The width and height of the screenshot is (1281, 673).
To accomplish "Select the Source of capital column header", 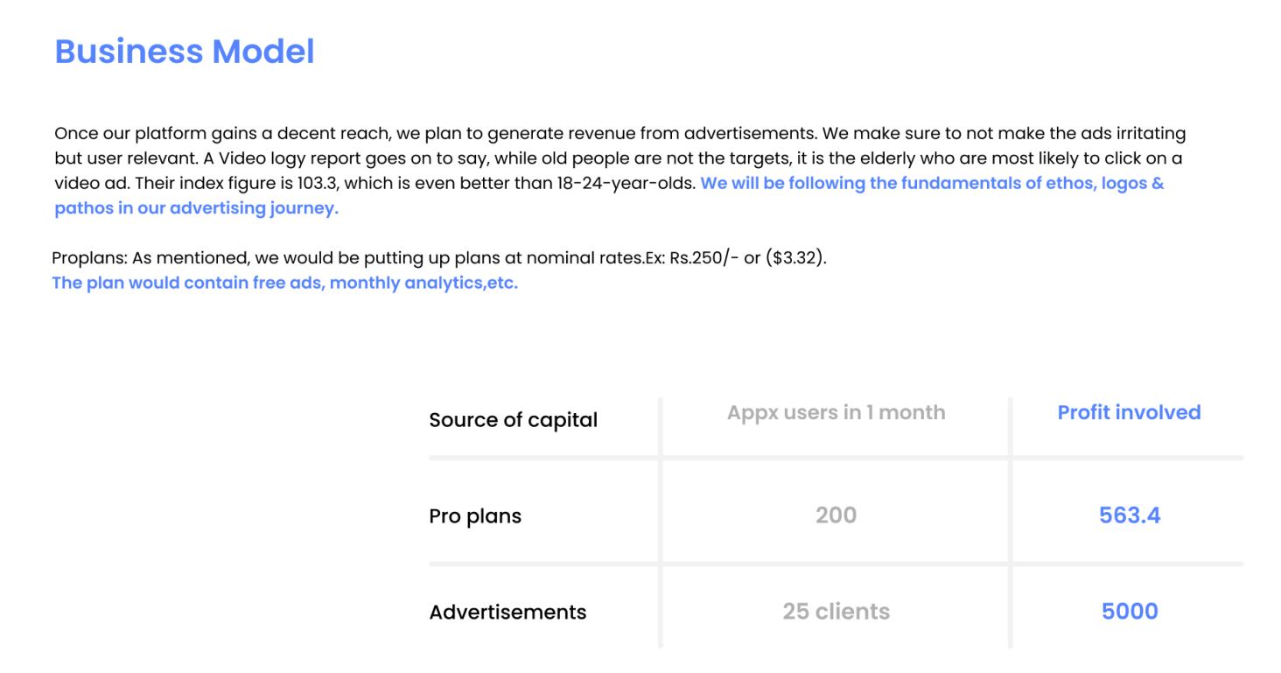I will click(x=513, y=420).
